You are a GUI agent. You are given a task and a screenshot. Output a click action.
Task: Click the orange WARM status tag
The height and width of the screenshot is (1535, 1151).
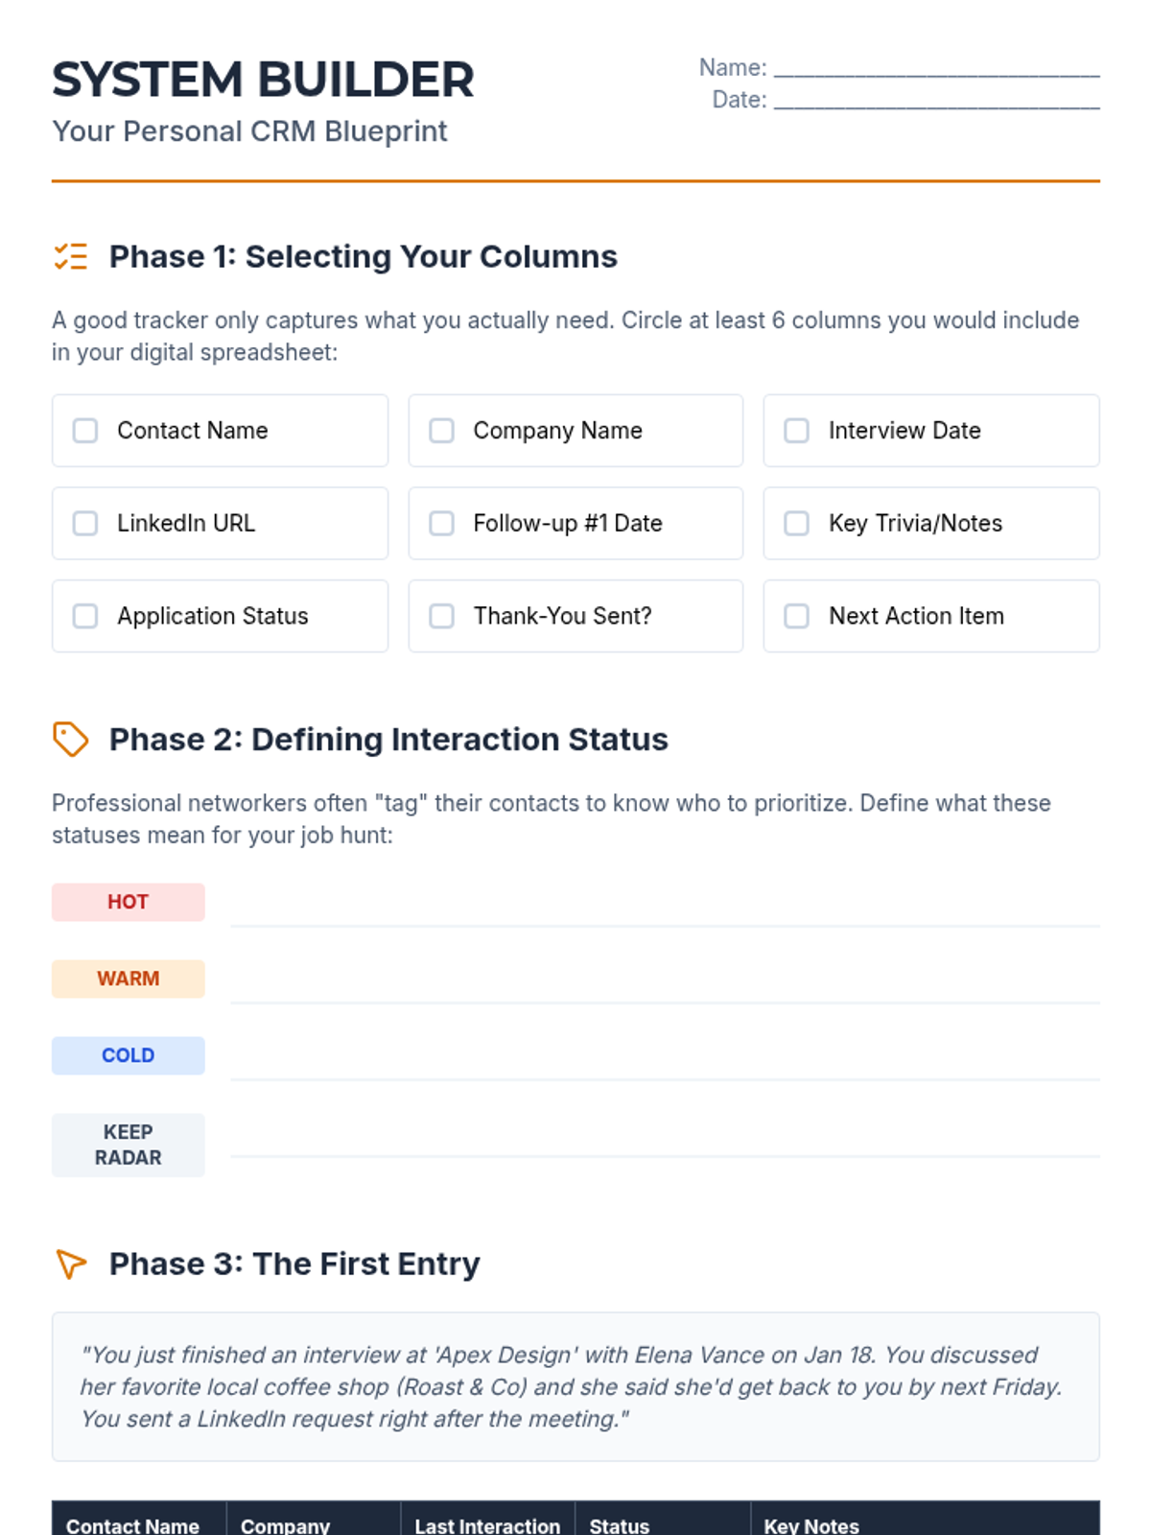point(128,979)
